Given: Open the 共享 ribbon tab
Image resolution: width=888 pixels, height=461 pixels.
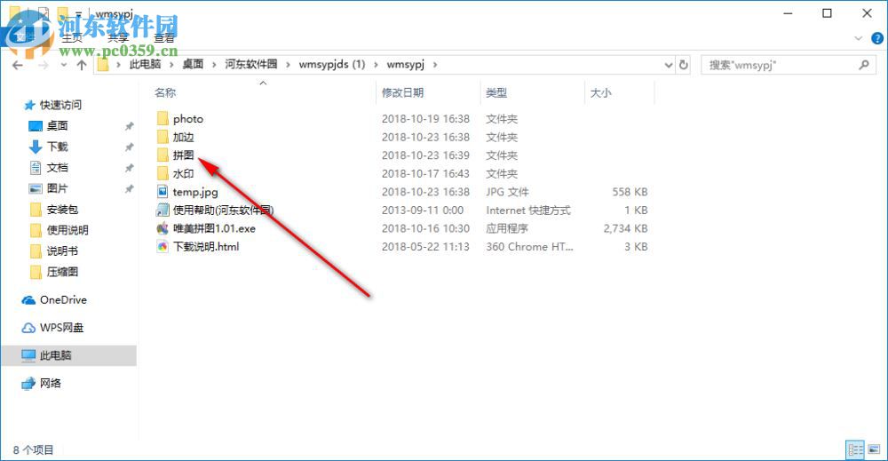Looking at the screenshot, I should pos(117,38).
